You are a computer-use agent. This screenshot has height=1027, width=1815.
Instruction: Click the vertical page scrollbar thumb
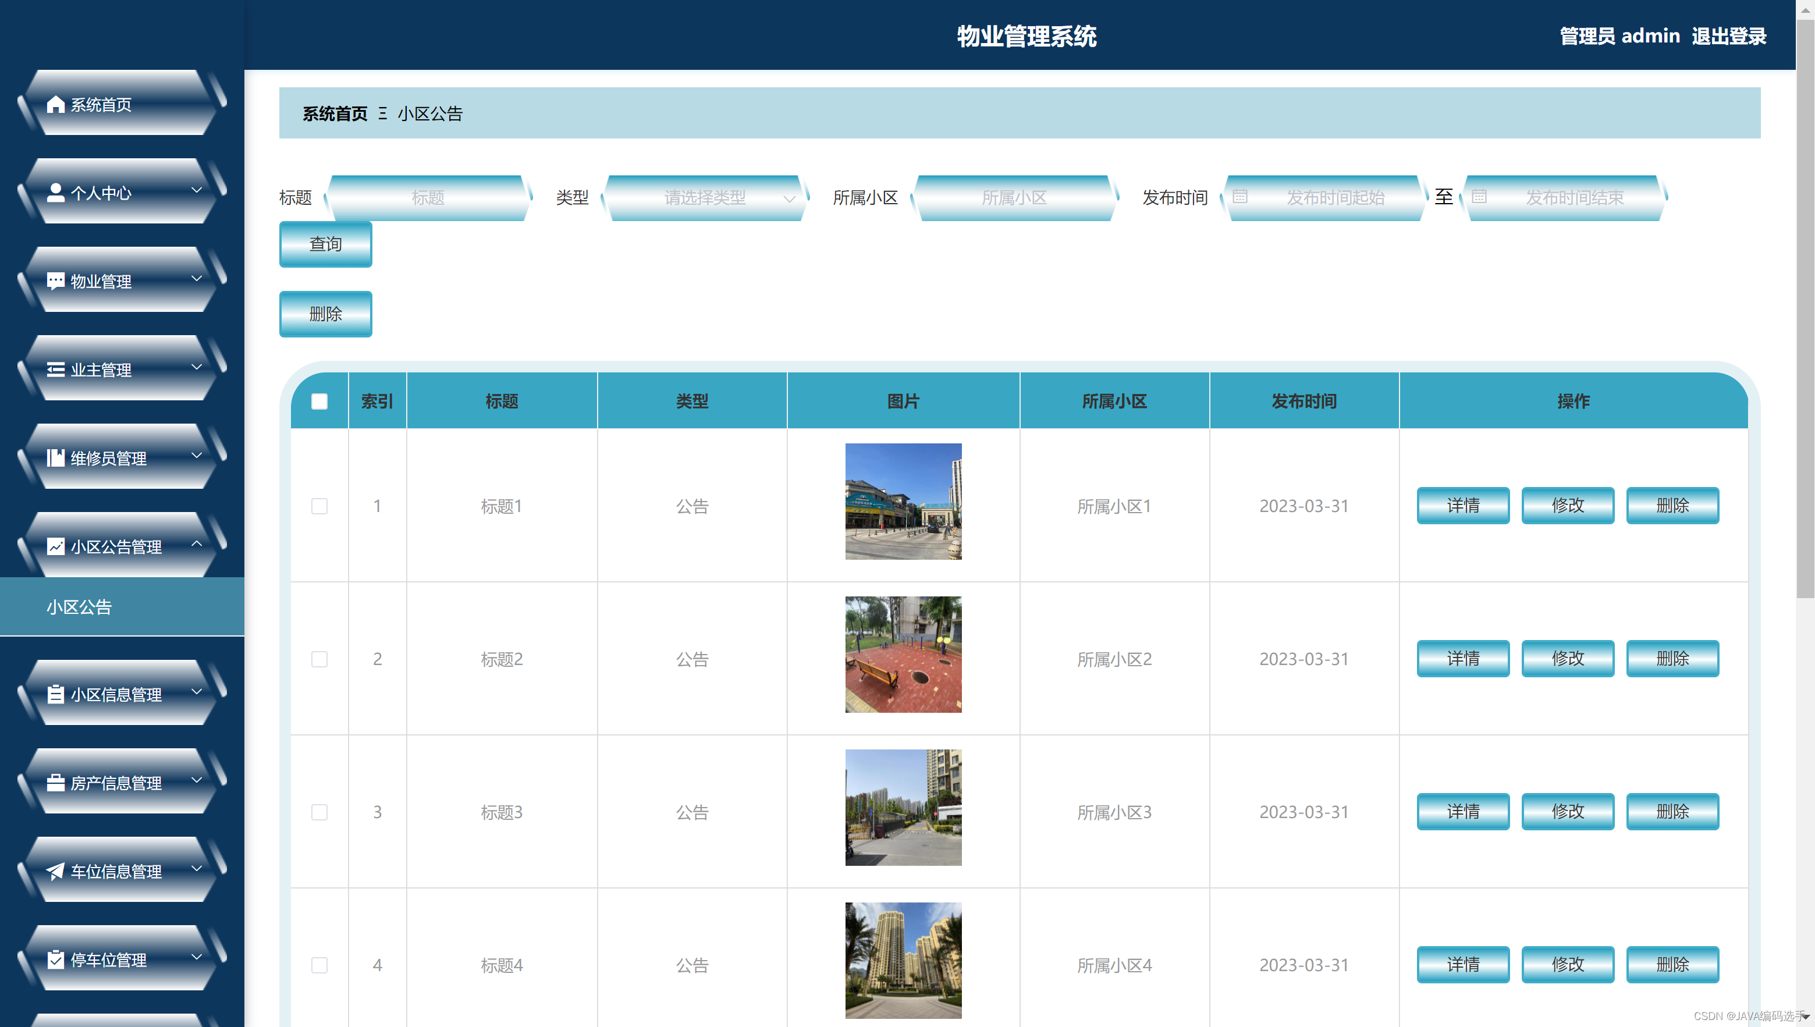(x=1805, y=310)
